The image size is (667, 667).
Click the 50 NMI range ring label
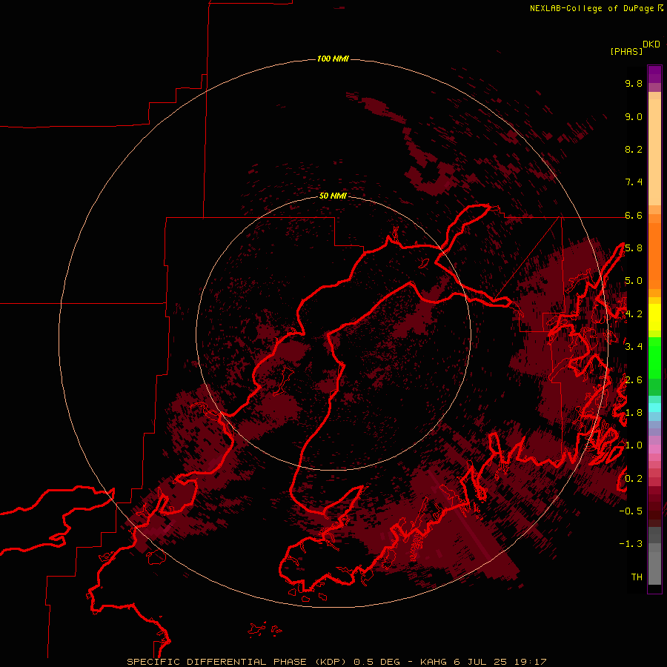click(x=333, y=196)
